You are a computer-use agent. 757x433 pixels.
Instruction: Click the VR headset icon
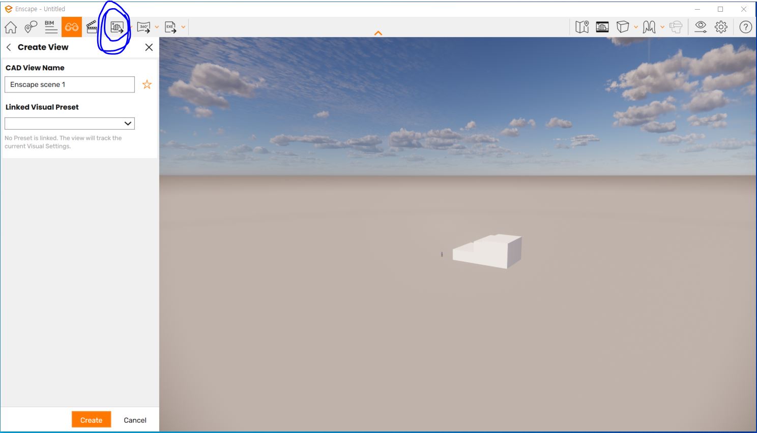click(676, 27)
